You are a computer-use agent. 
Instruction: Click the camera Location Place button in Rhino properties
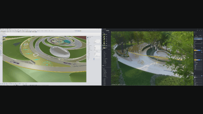[97, 51]
